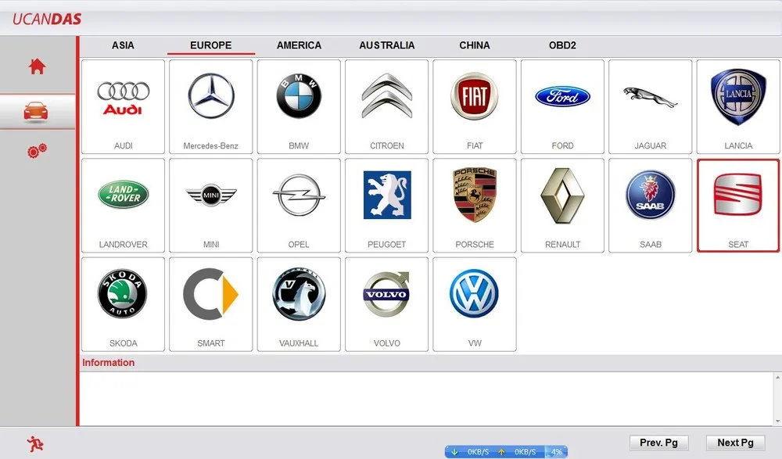Go to the CHINA tab

(x=475, y=45)
